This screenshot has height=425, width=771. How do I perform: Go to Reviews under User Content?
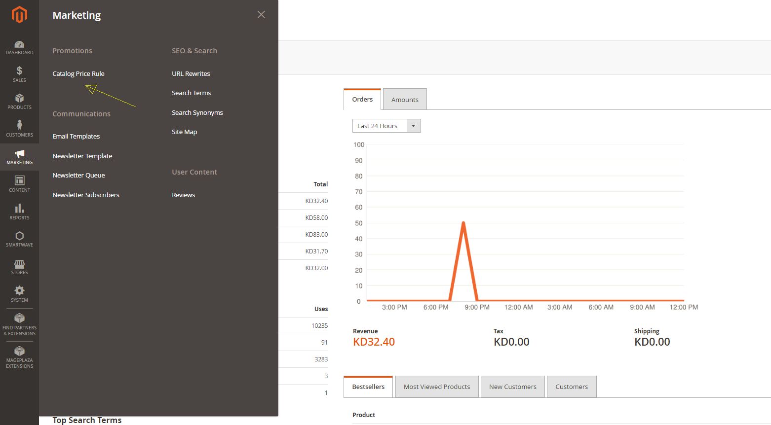(x=183, y=195)
